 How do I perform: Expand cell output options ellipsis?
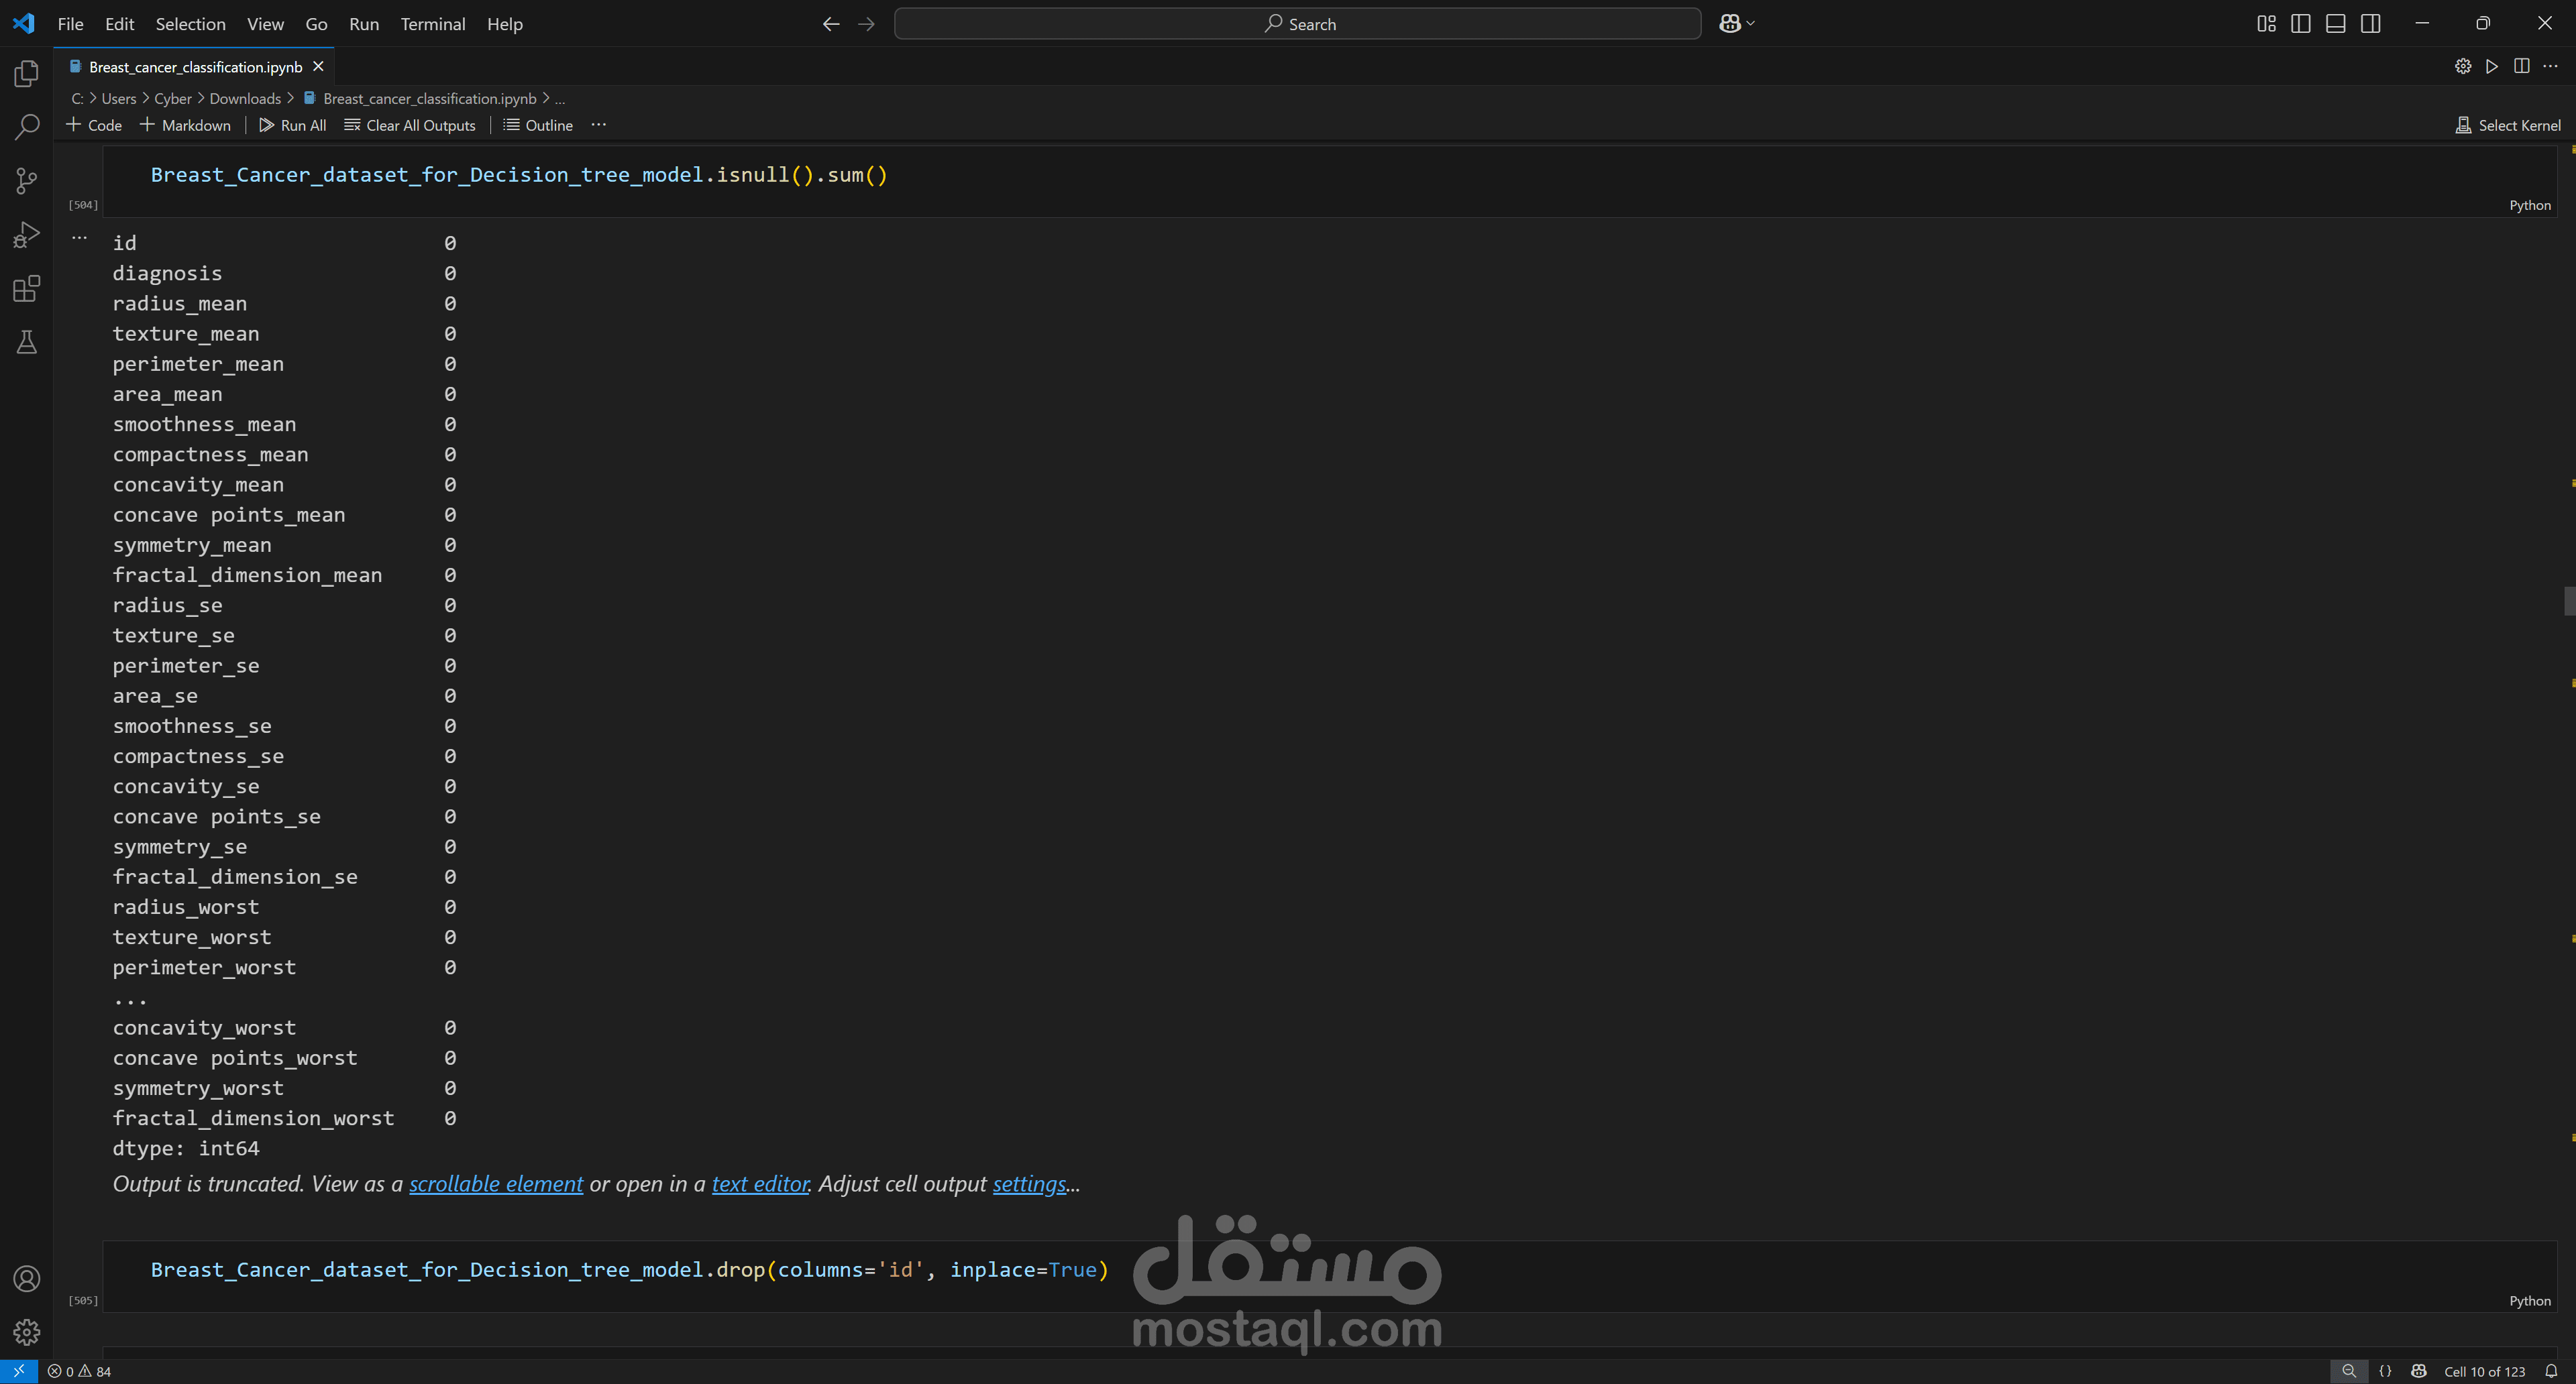[79, 238]
